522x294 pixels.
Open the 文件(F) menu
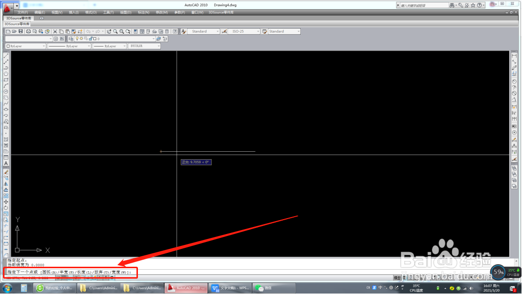click(x=22, y=12)
